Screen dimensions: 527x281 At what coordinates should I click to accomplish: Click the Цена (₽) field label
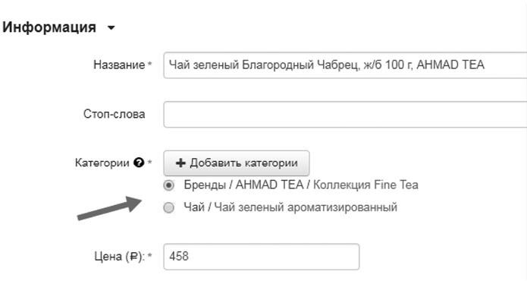click(120, 257)
